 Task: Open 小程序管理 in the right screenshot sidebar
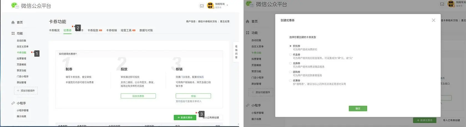[x=258, y=113]
